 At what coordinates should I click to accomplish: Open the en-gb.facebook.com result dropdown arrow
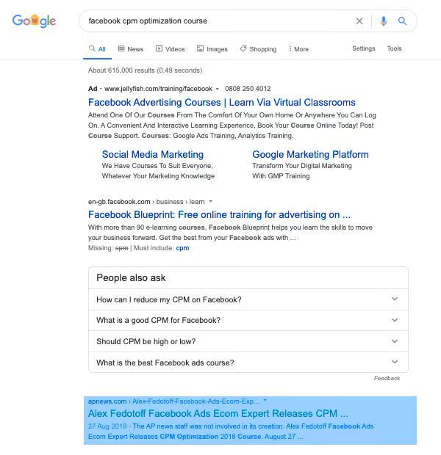pyautogui.click(x=211, y=201)
